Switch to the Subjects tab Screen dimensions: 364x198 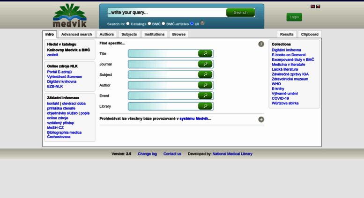(129, 34)
